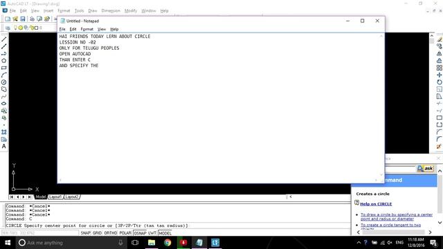Open AutoCAD Draw menu
Viewport: 443px width, 249px height.
pyautogui.click(x=93, y=11)
